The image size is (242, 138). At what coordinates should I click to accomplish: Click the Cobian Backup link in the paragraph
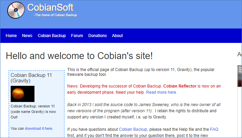click(x=133, y=129)
